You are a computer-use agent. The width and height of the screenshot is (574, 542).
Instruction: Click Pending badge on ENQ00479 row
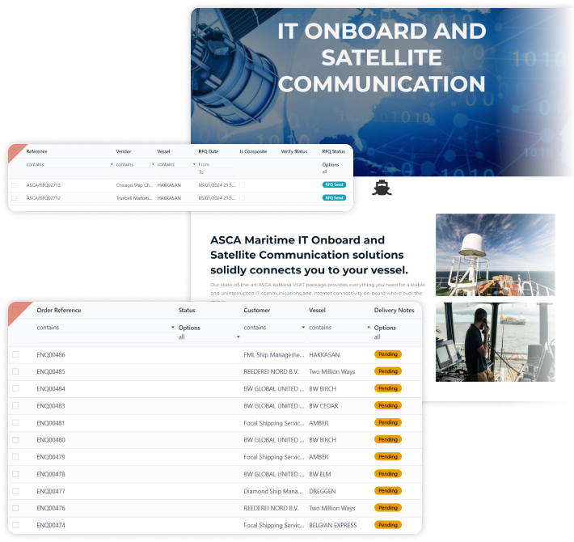coord(388,457)
